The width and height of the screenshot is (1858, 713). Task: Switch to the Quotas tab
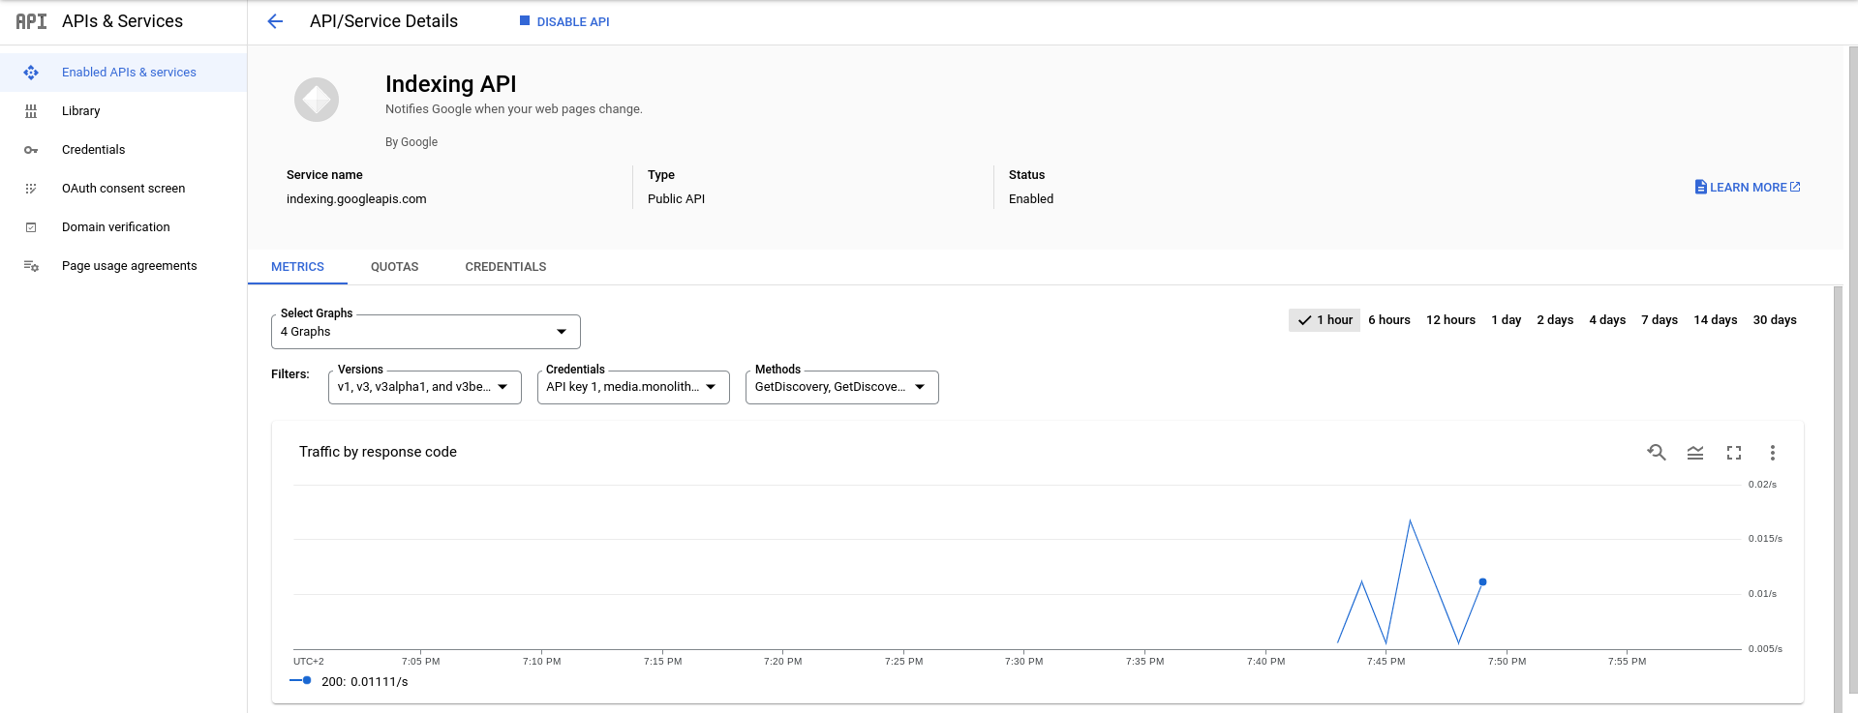tap(394, 267)
